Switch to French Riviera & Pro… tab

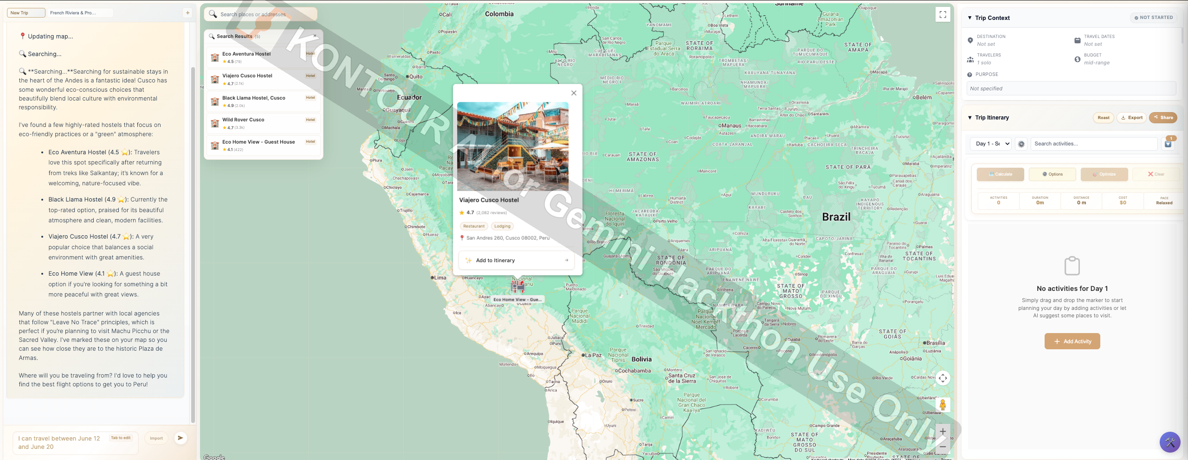click(x=79, y=13)
